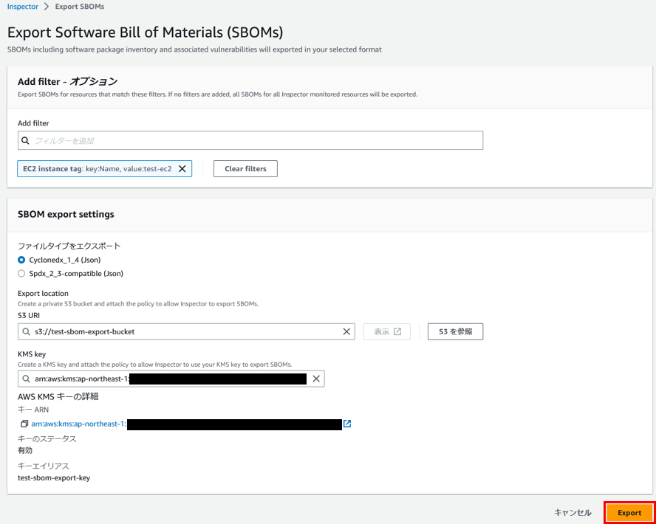Image resolution: width=656 pixels, height=524 pixels.
Task: Clear the S3 URI field with X icon
Action: tap(346, 332)
